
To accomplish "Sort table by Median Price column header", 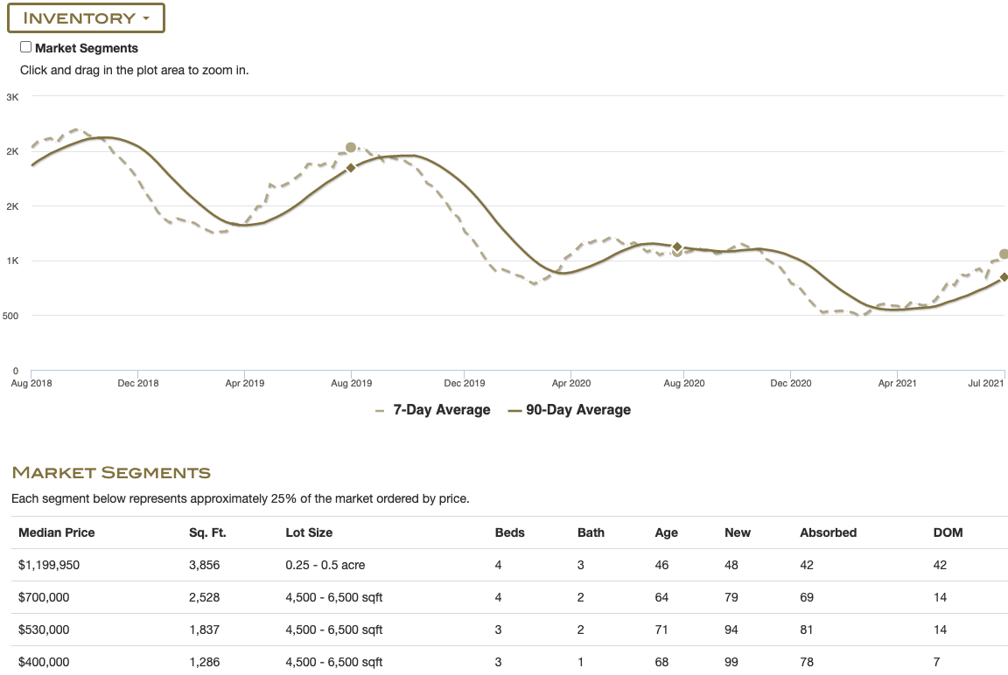I will tap(57, 532).
